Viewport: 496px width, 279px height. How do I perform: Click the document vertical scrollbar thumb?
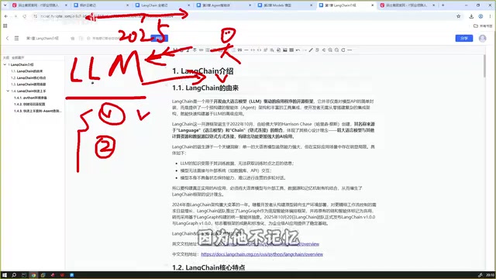point(484,66)
